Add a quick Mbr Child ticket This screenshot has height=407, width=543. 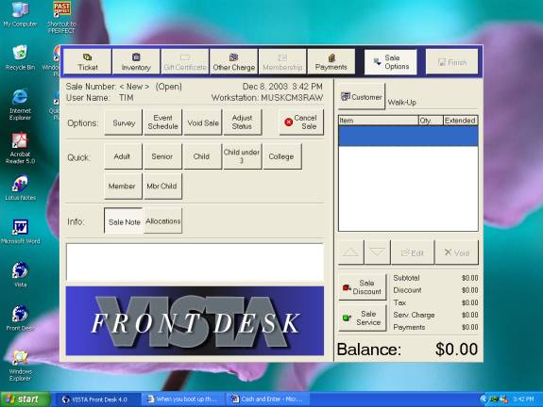point(162,186)
